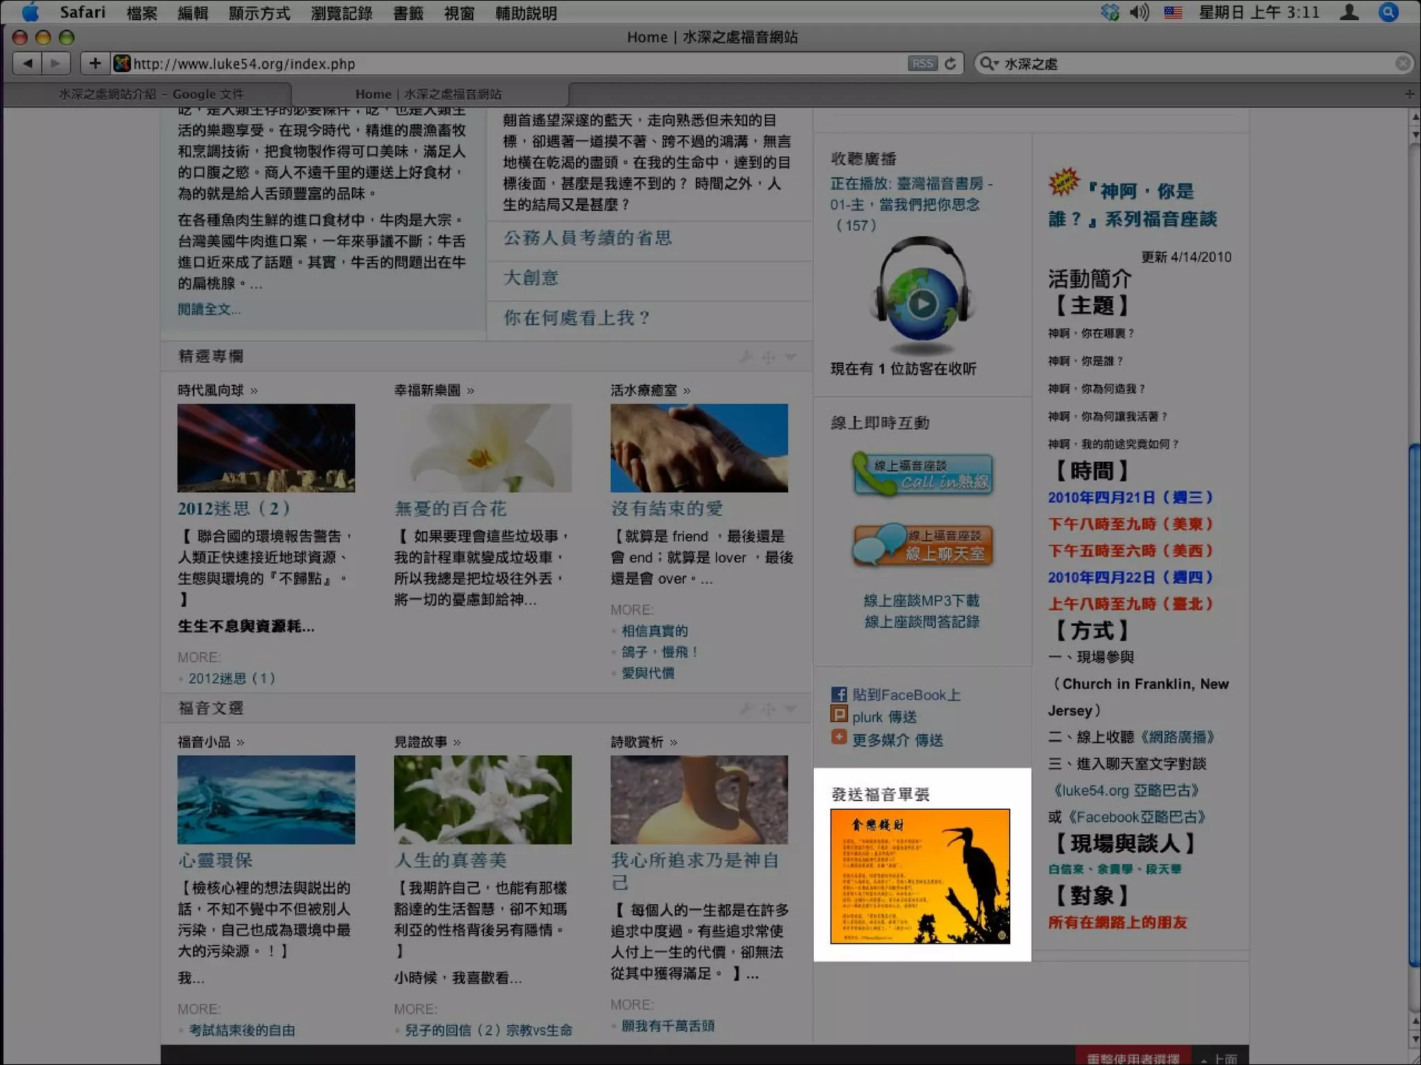The height and width of the screenshot is (1065, 1421).
Task: Open the search field magnifier dropdown
Action: 987,64
